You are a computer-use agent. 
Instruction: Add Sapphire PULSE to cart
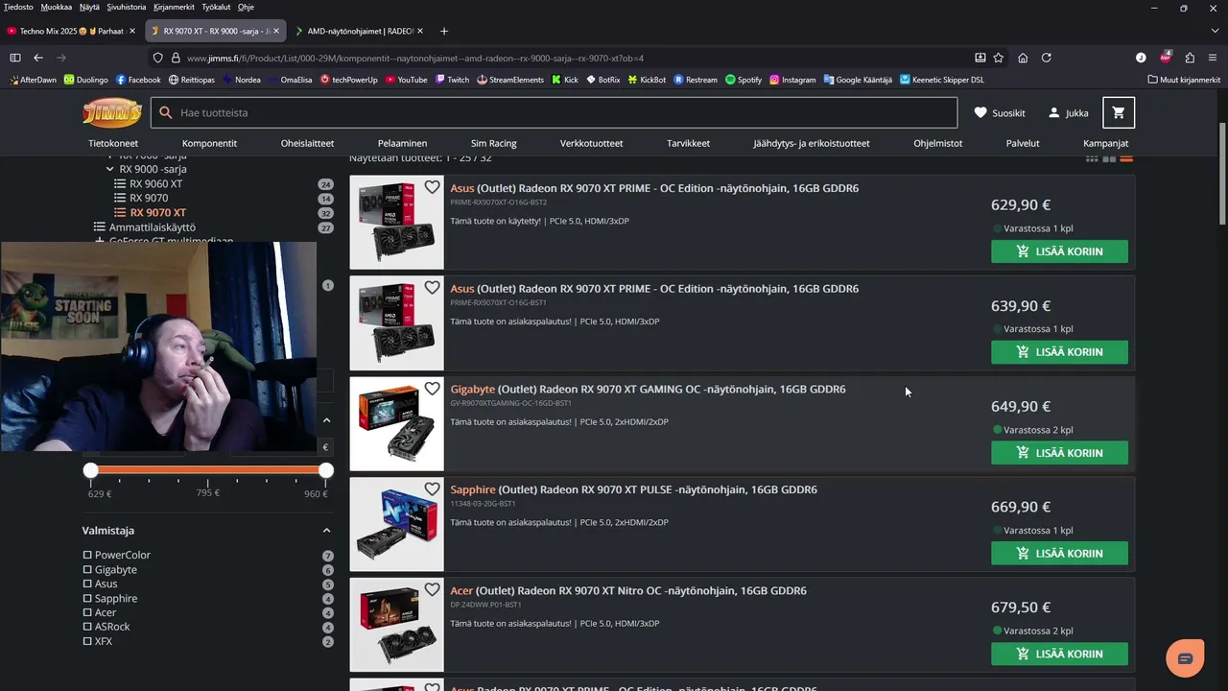(1059, 554)
